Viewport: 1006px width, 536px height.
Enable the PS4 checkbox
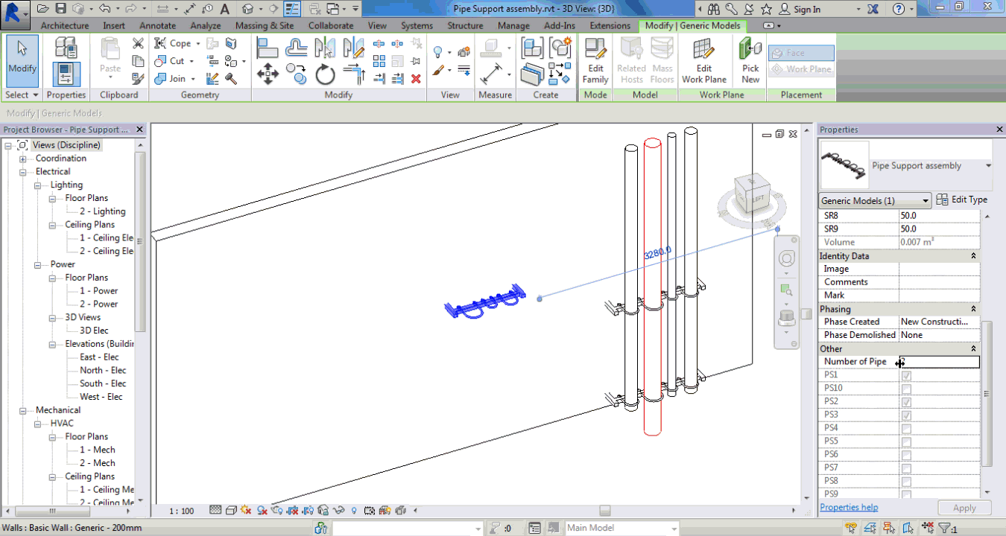click(x=906, y=427)
